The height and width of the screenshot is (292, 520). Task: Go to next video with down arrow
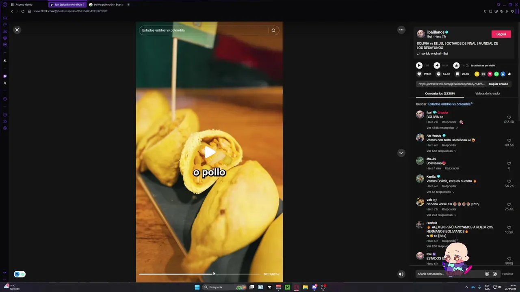401,153
